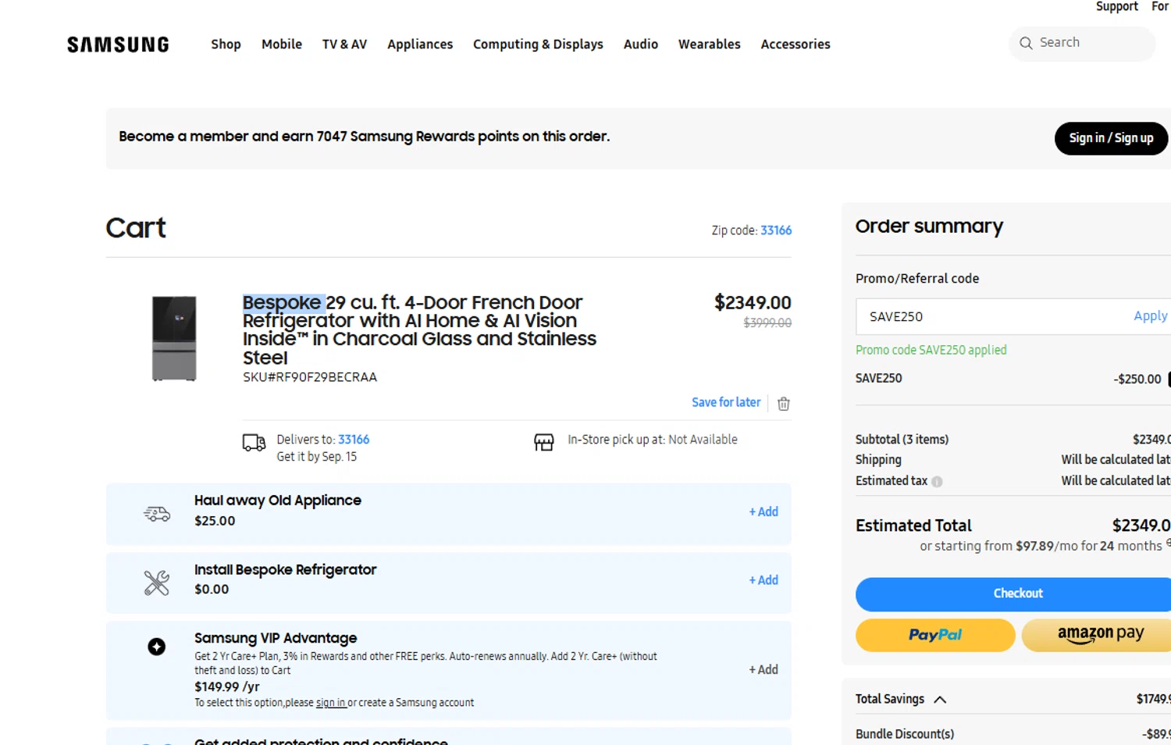Change zip code 33166 next to Cart
Image resolution: width=1171 pixels, height=745 pixels.
(776, 230)
